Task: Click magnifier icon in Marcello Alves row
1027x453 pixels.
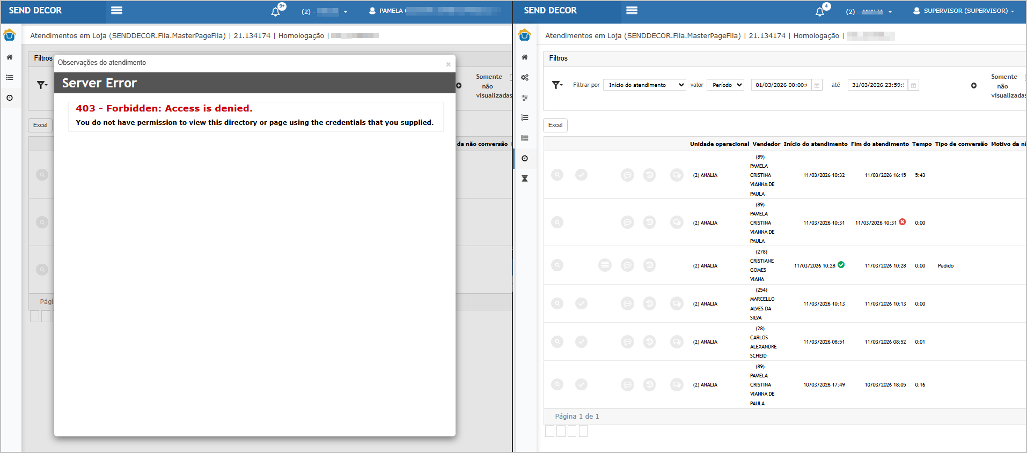Action: coord(557,303)
